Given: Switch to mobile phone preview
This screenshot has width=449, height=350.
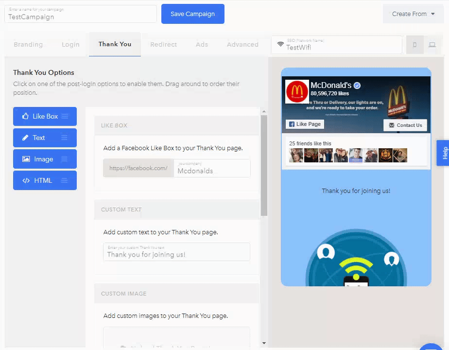Looking at the screenshot, I should click(x=414, y=45).
